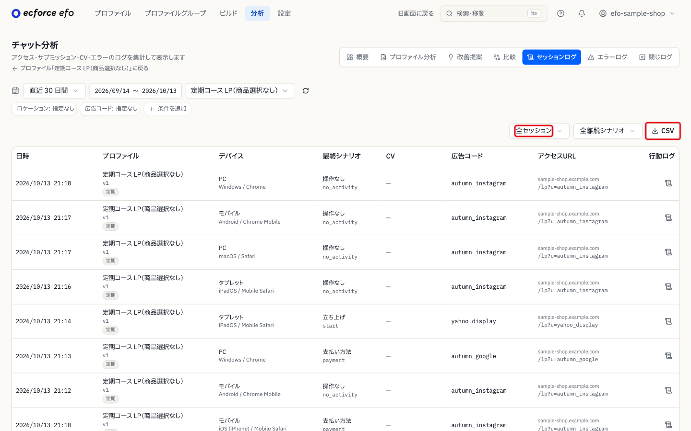Screen dimensions: 691x431
Task: Open behavior log for 21:10 session
Action: 668,425
